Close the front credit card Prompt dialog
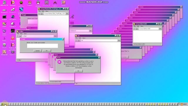The height and width of the screenshot is (106, 188). 63,39
